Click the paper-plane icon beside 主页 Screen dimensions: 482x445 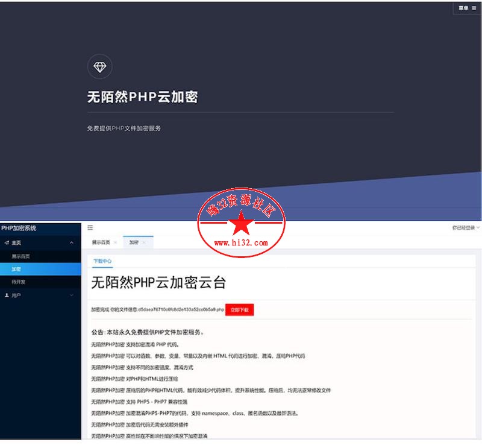pyautogui.click(x=6, y=243)
